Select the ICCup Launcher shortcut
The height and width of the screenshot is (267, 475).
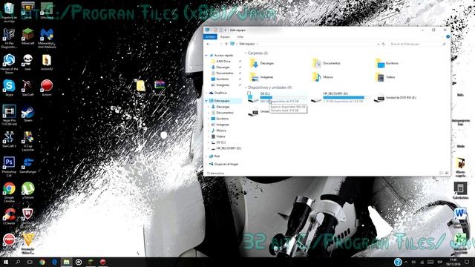pos(28,141)
